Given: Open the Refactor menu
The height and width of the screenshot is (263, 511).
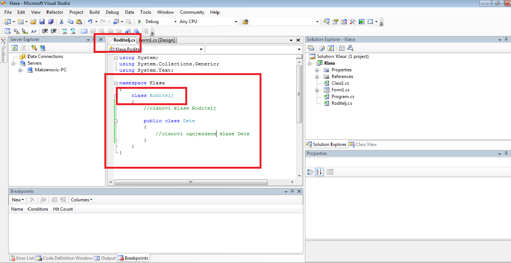Looking at the screenshot, I should click(55, 12).
